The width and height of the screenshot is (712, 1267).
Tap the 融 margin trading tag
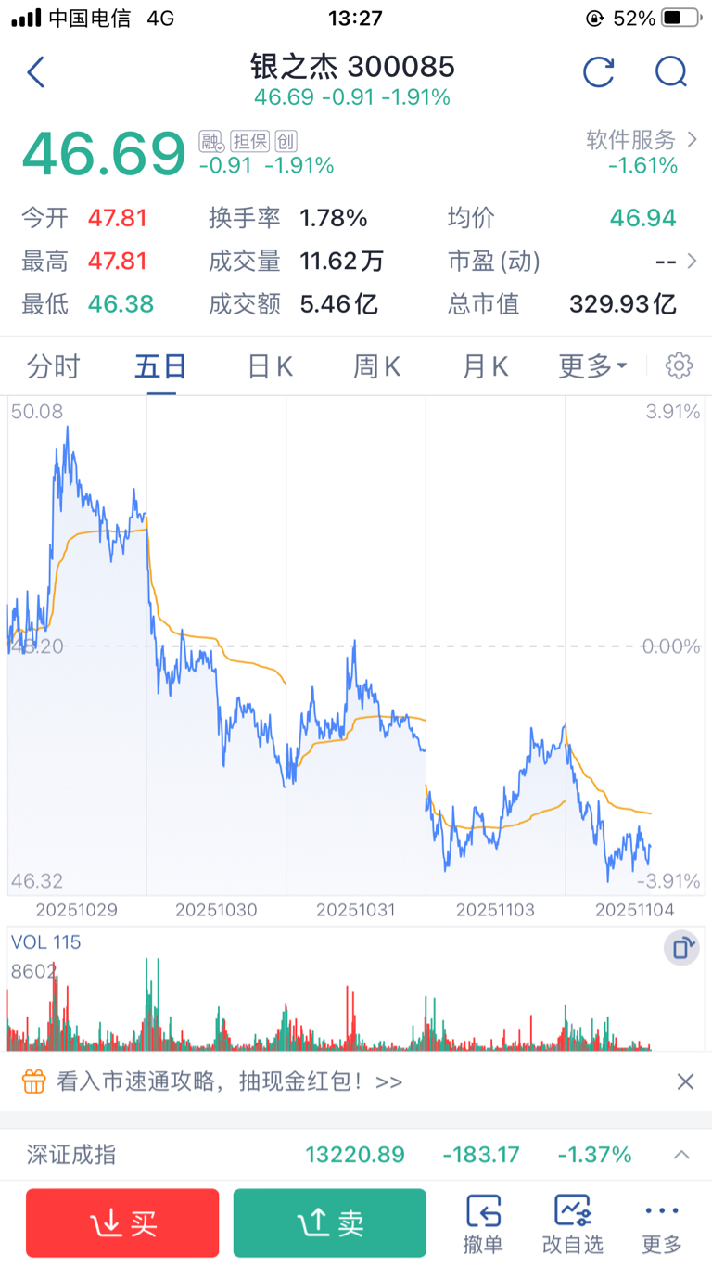click(x=212, y=141)
